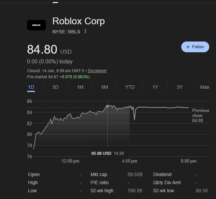Switch to the 5Y chart range

pyautogui.click(x=180, y=87)
